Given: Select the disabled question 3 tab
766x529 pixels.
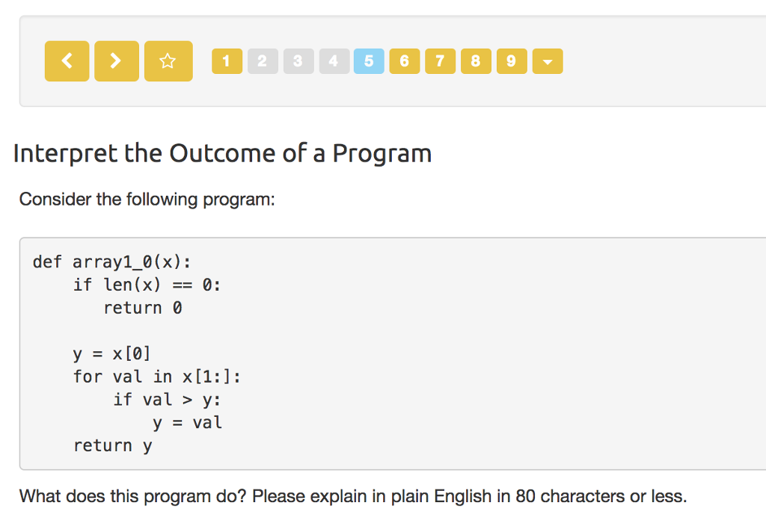Looking at the screenshot, I should 298,61.
